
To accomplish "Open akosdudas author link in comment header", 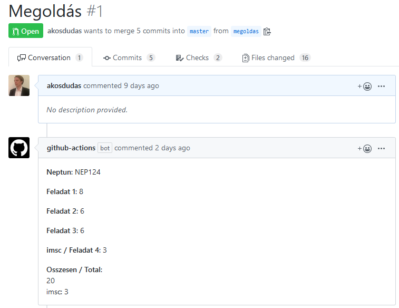I will coord(64,85).
